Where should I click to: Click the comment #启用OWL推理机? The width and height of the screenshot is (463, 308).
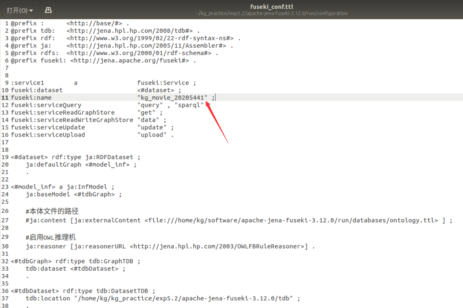(x=51, y=237)
